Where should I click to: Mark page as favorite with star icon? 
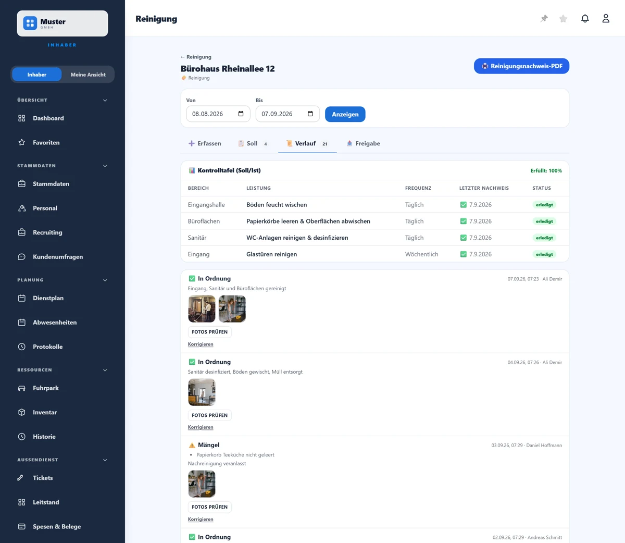coord(563,19)
